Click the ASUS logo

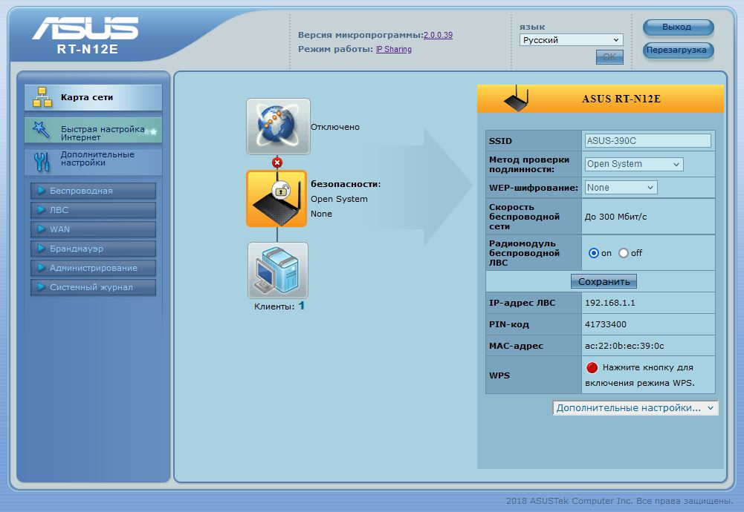tap(86, 28)
